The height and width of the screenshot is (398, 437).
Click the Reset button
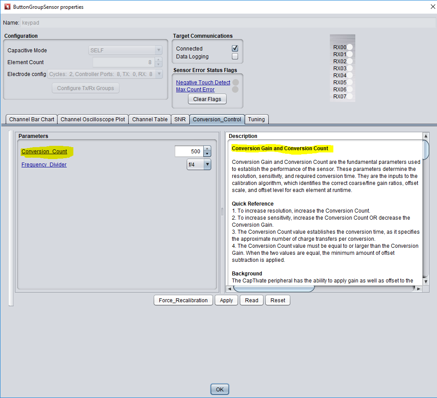coord(278,300)
